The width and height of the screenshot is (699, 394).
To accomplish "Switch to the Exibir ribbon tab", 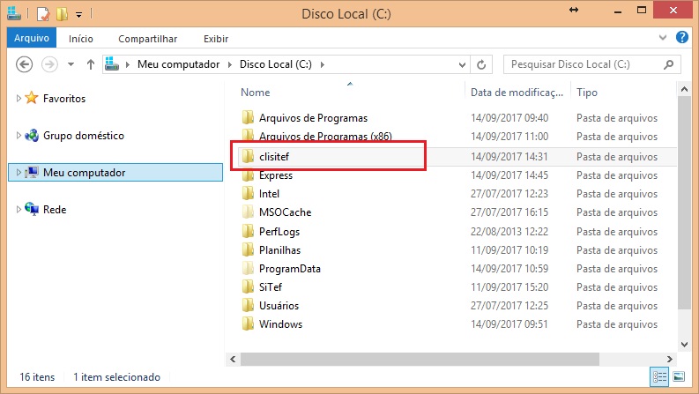I will click(216, 39).
